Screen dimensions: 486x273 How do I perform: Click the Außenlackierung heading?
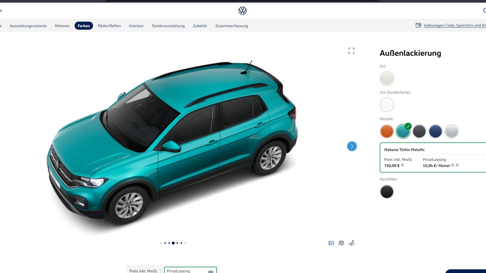(410, 53)
